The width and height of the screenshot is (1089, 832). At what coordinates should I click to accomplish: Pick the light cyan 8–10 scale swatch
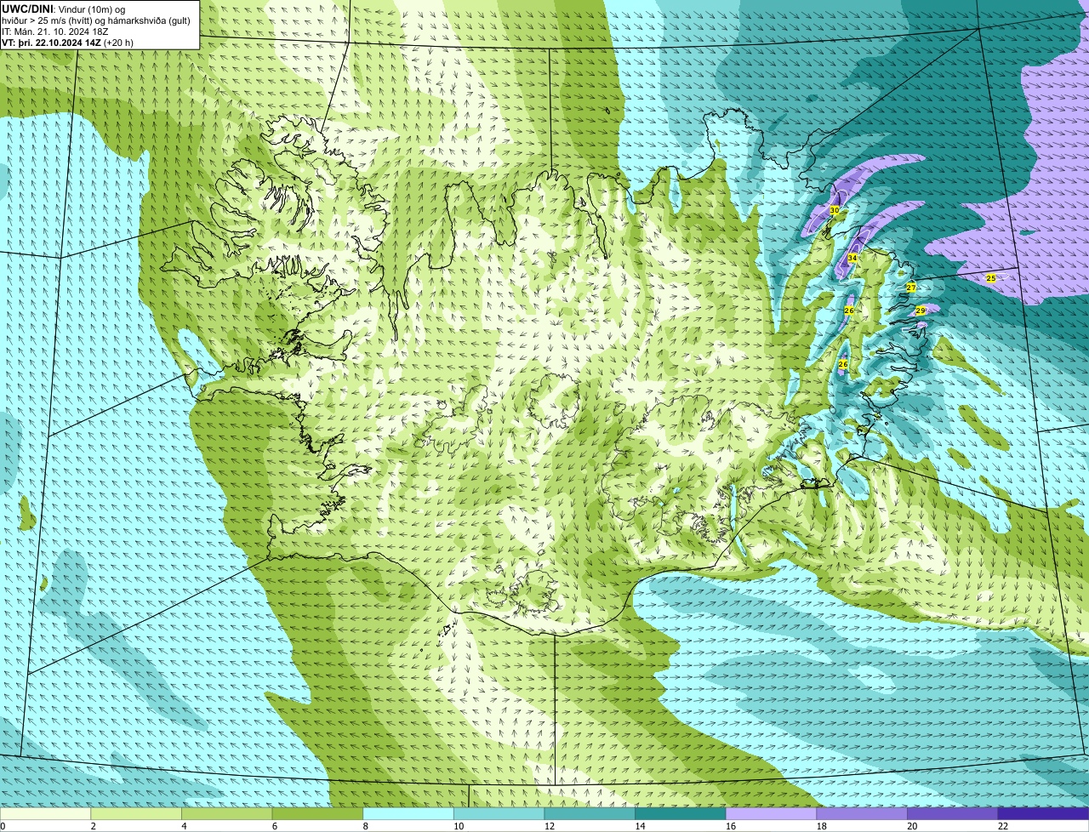tap(408, 813)
